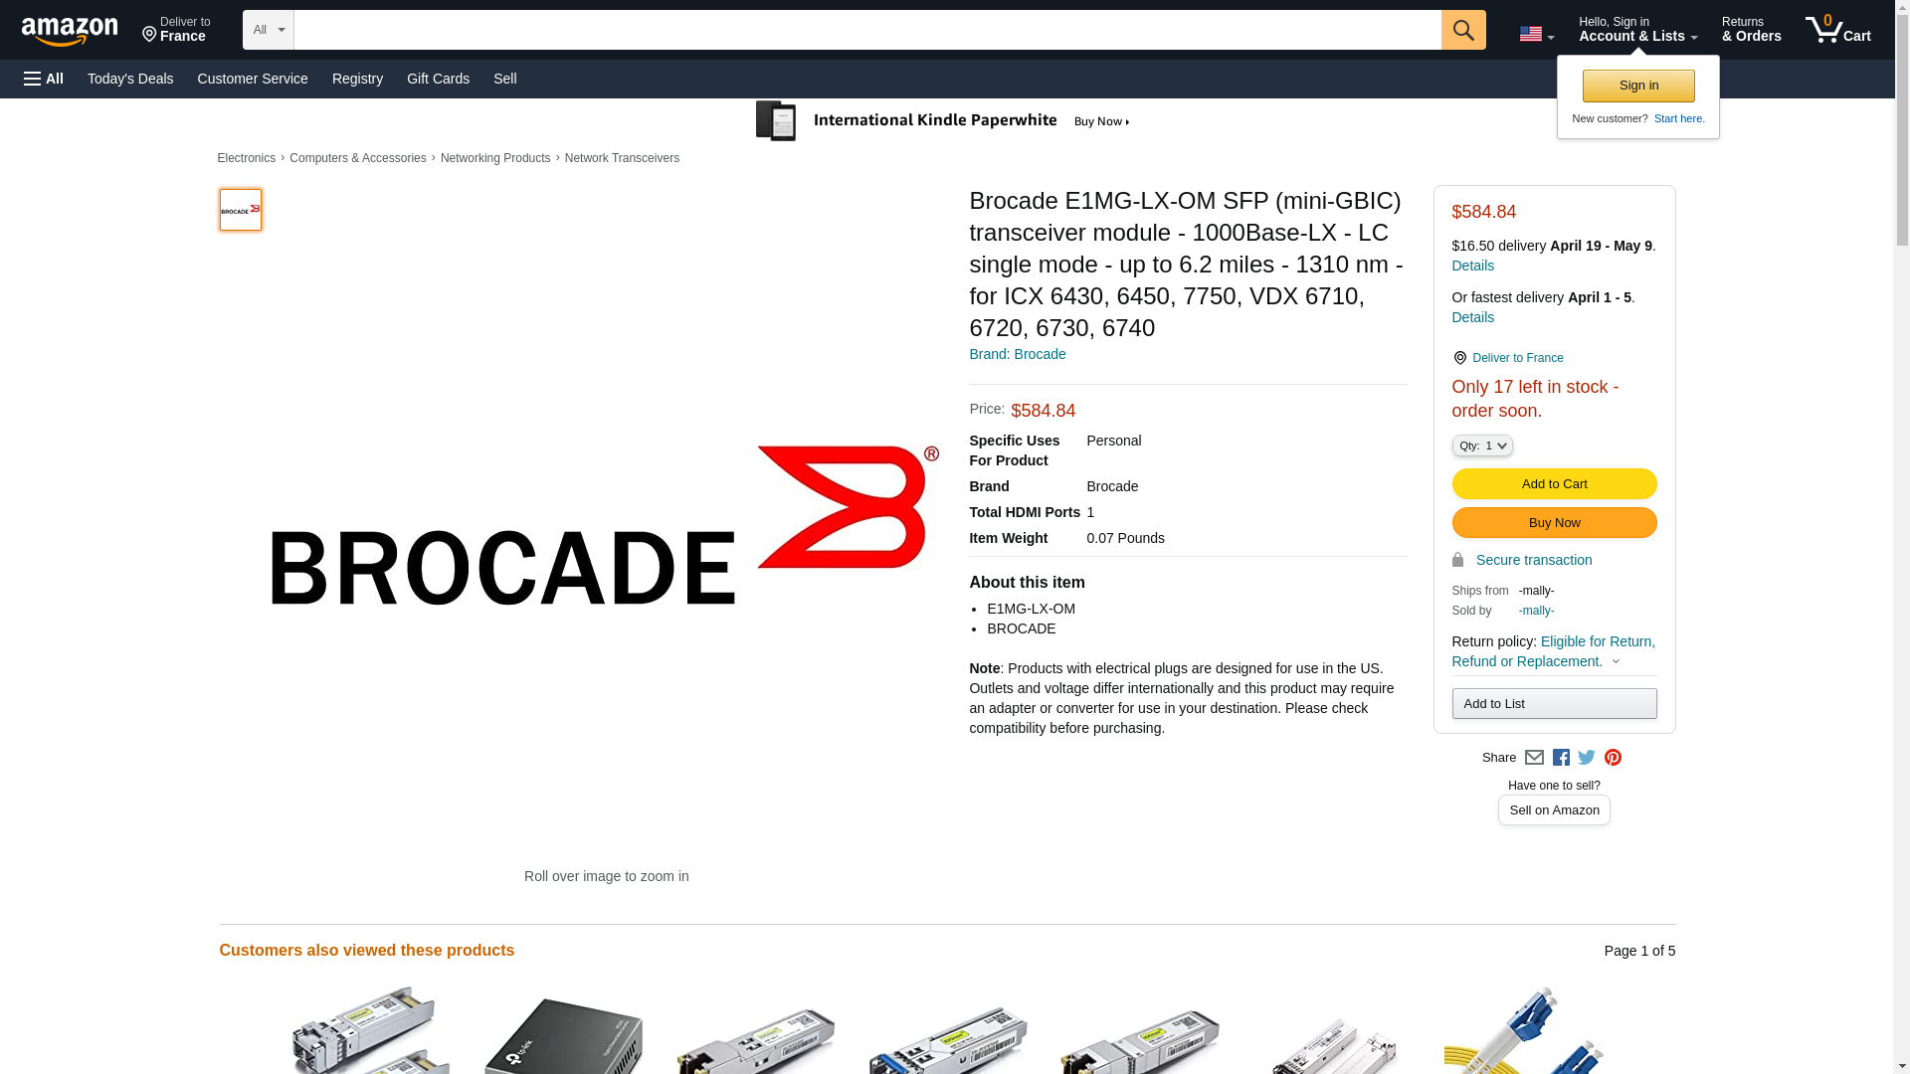Click the Amazon logo

pyautogui.click(x=70, y=31)
